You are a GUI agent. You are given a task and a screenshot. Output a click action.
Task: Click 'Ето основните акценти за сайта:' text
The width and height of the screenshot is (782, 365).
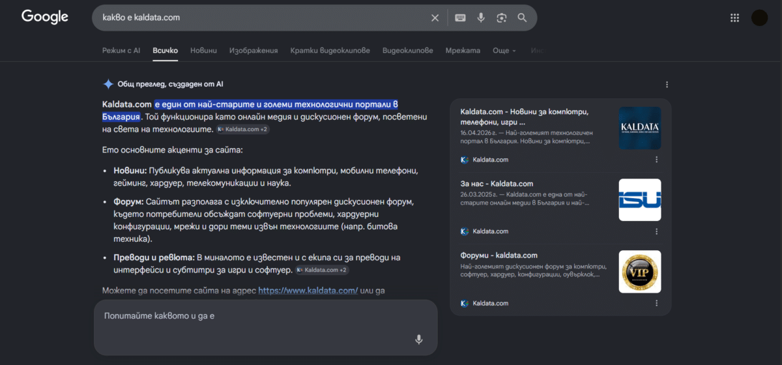[172, 150]
